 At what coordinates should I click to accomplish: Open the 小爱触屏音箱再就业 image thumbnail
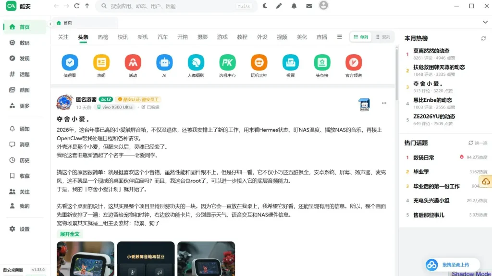[146, 259]
